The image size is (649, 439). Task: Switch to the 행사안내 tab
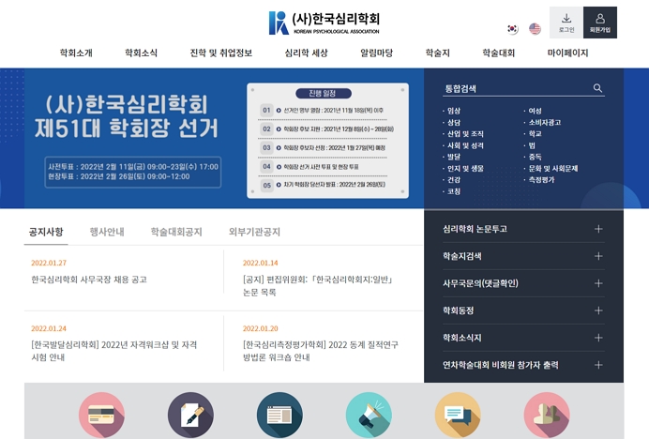tap(107, 232)
